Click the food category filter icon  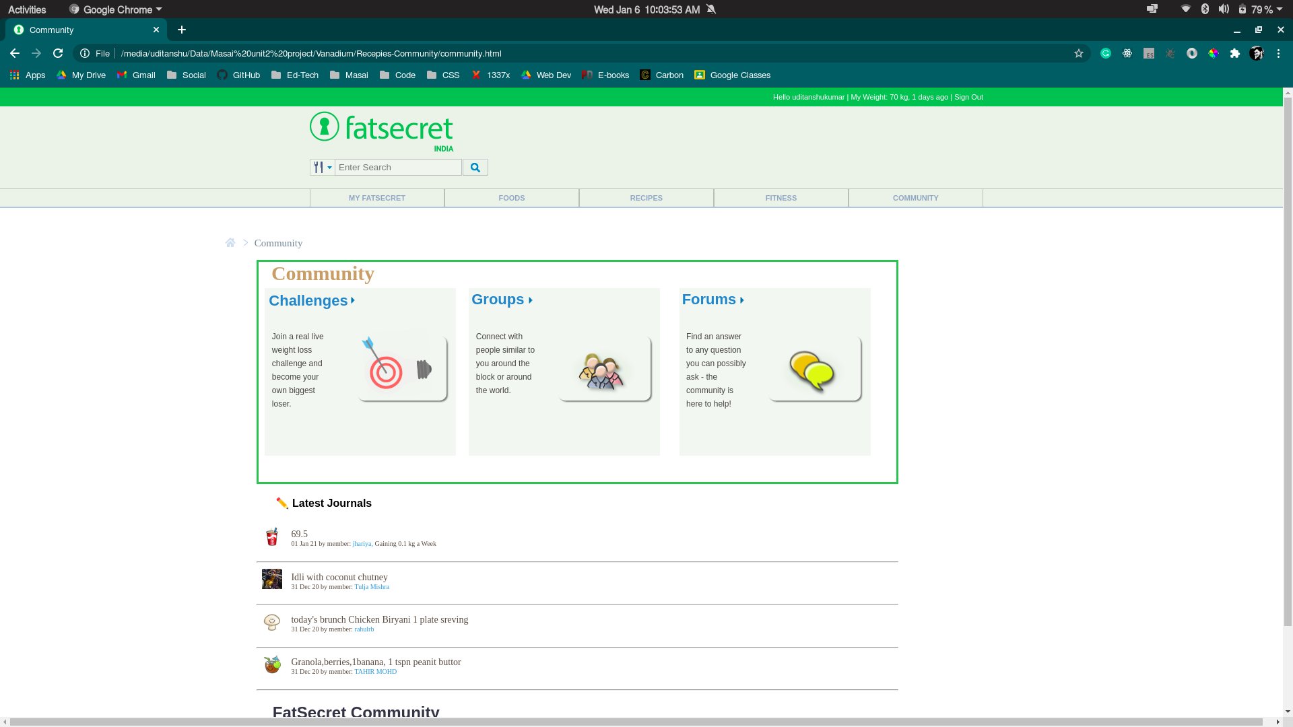[323, 167]
